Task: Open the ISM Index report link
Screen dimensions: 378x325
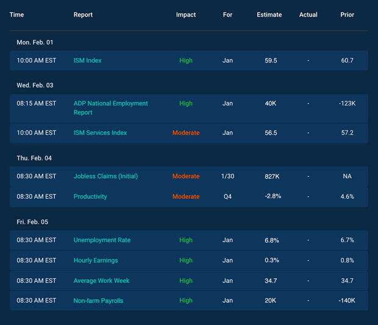Action: pos(87,60)
